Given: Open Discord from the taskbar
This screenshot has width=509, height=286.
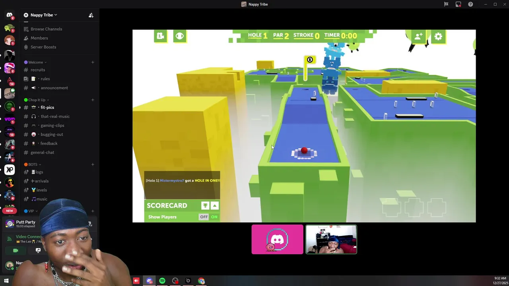Looking at the screenshot, I should (x=149, y=281).
